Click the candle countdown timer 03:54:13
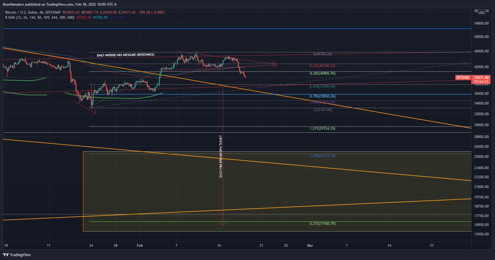This screenshot has height=260, width=495. pyautogui.click(x=481, y=82)
